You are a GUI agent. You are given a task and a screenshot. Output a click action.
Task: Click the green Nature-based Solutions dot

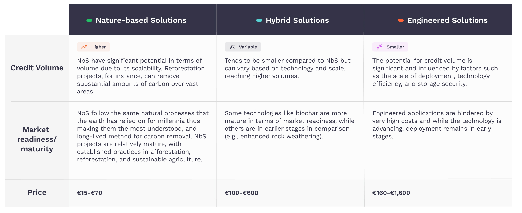coord(89,20)
